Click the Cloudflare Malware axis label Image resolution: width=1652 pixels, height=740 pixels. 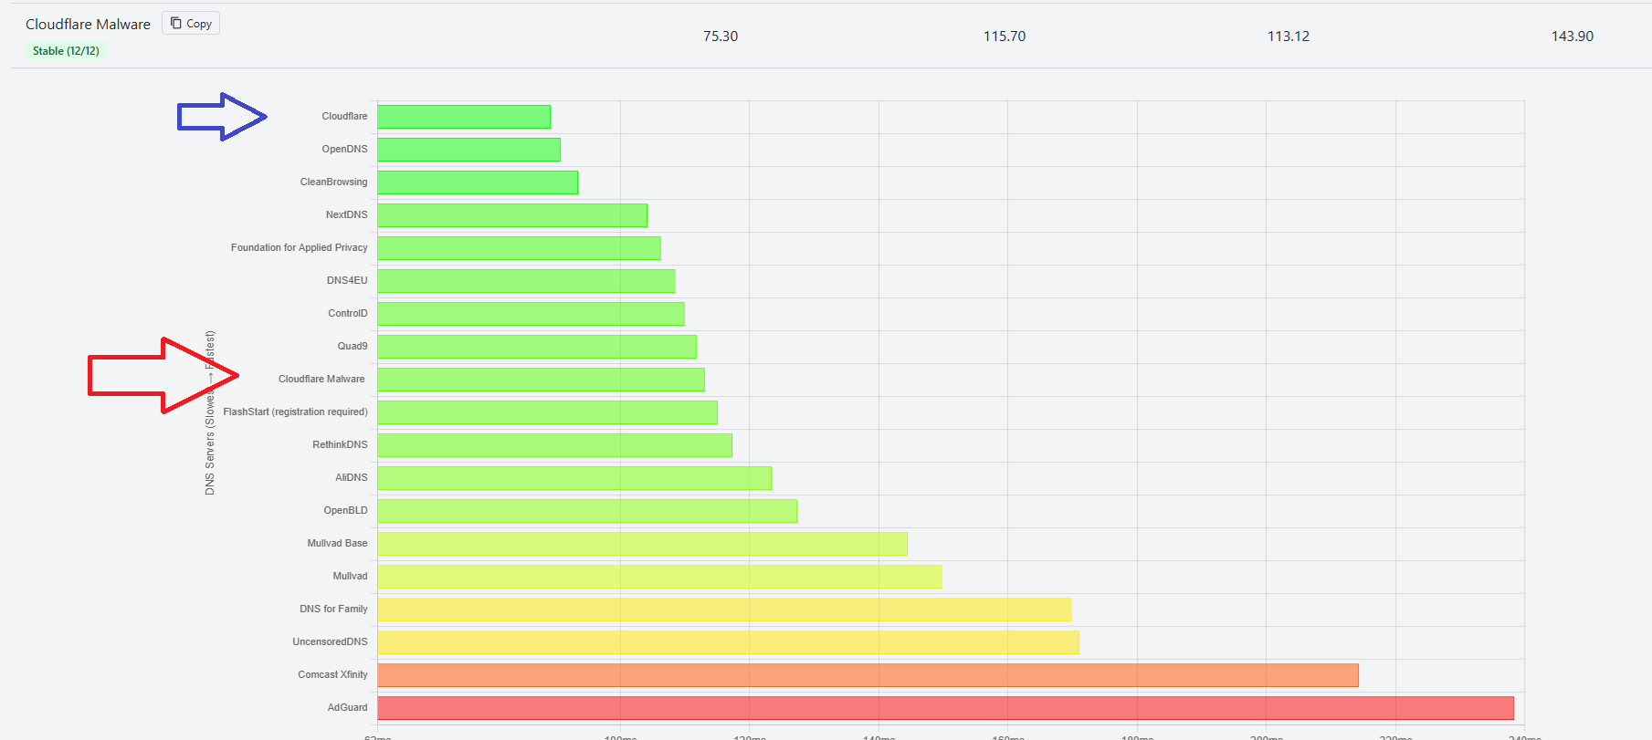[321, 380]
